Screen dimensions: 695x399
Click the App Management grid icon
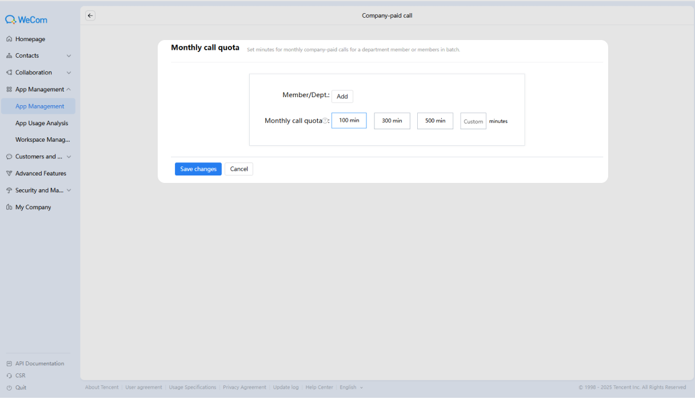coord(9,89)
